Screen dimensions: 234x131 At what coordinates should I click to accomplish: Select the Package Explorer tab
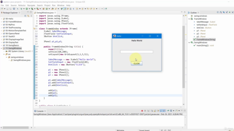(x=10, y=13)
